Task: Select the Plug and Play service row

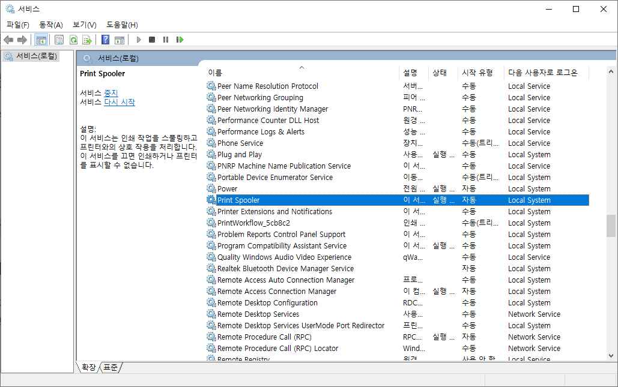Action: (x=241, y=154)
